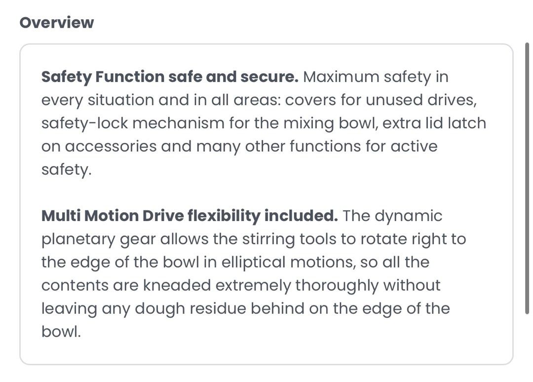This screenshot has height=382, width=533.
Task: Click 'dough residue' in the last paragraph
Action: coord(190,308)
